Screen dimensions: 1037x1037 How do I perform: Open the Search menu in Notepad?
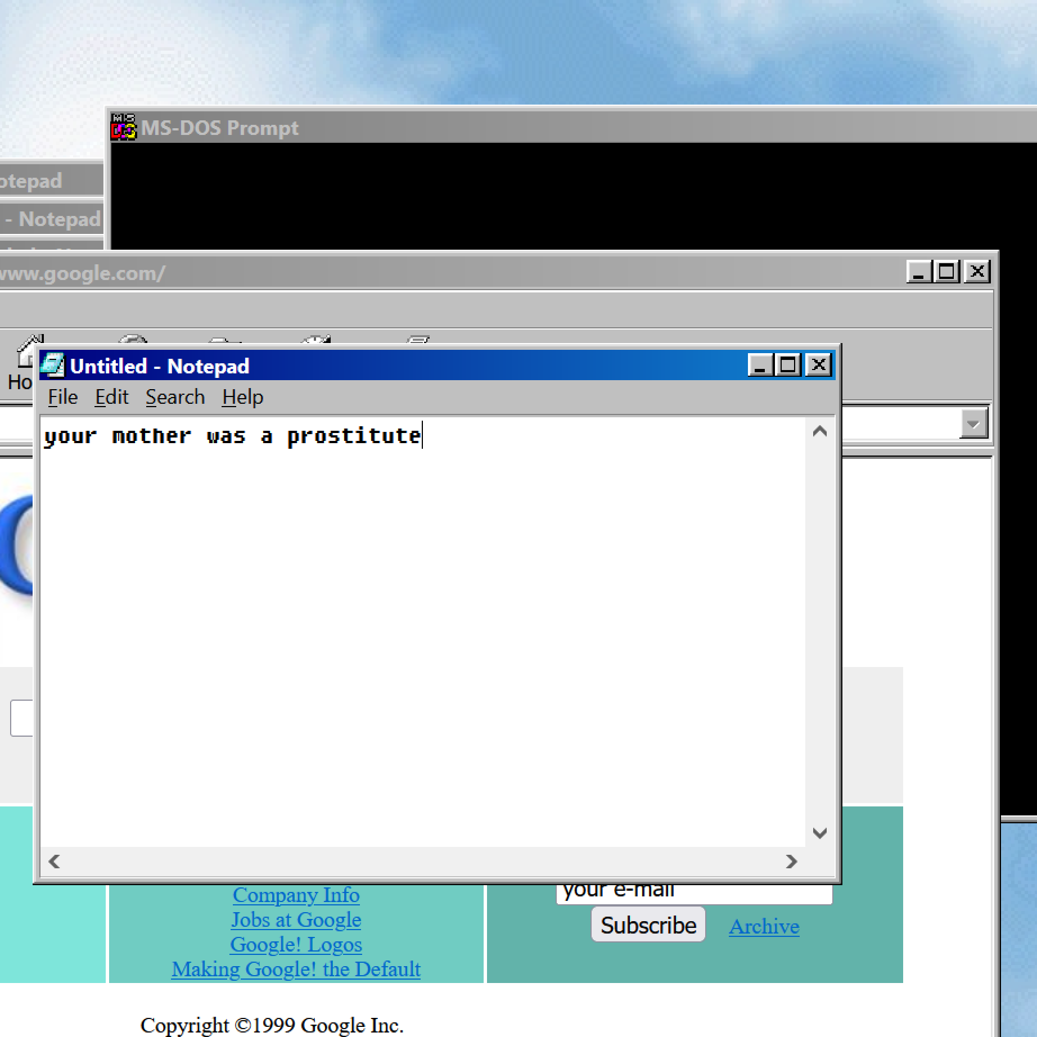coord(175,397)
